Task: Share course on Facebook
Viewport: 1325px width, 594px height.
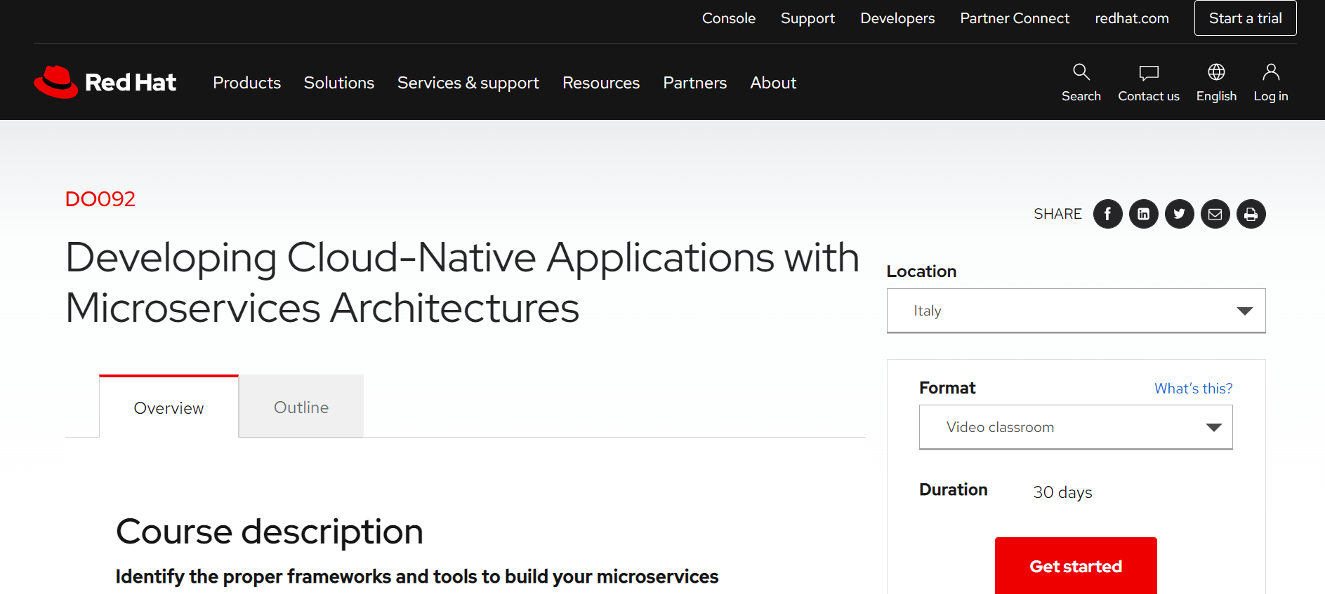Action: [x=1108, y=214]
